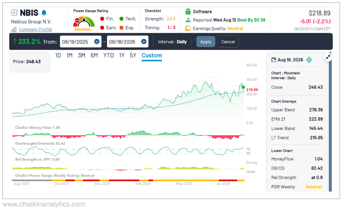
Task: Open the Interval Daily dropdown
Action: coord(172,42)
